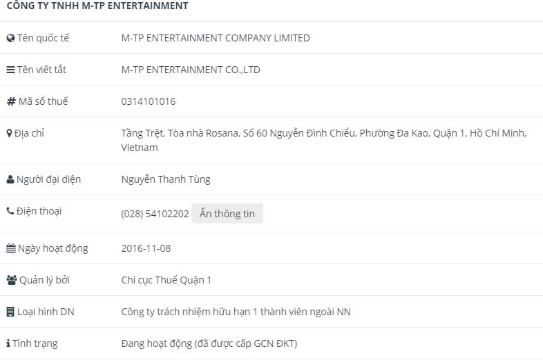This screenshot has height=360, width=543.
Task: Click the M-TP ENTERTAINMENT COMPANY LIMITED name
Action: (x=216, y=39)
